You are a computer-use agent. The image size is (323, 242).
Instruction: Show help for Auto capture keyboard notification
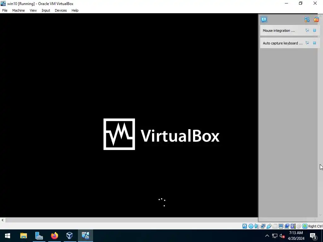click(x=307, y=43)
